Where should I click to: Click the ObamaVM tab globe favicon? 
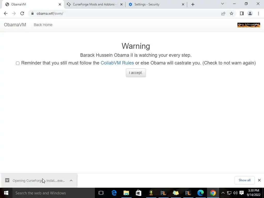coord(7,4)
